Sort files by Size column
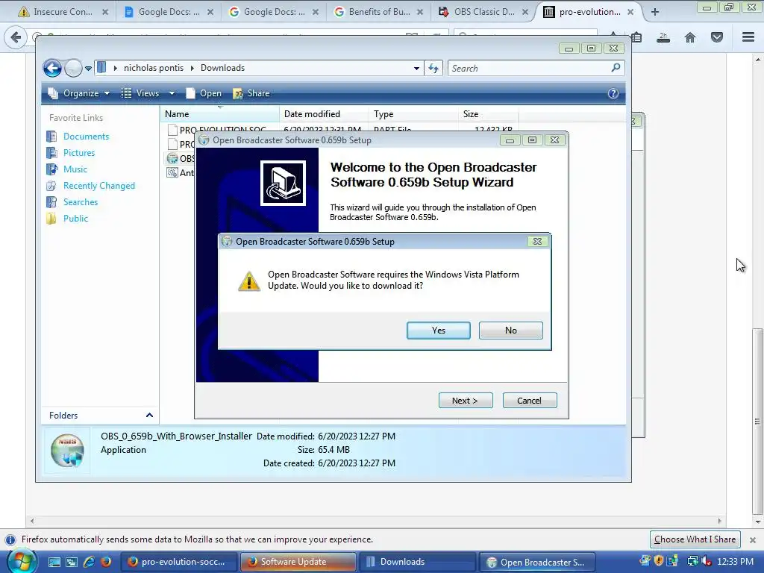The height and width of the screenshot is (573, 764). pyautogui.click(x=488, y=114)
